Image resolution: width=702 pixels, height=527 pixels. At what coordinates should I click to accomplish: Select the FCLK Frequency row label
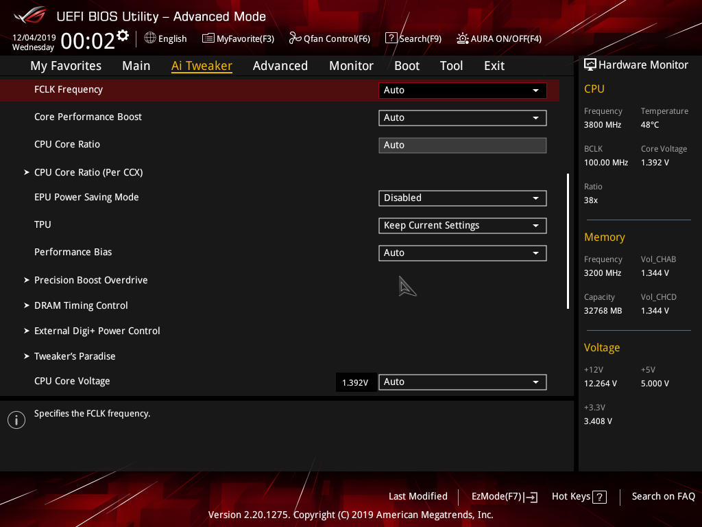tap(69, 90)
